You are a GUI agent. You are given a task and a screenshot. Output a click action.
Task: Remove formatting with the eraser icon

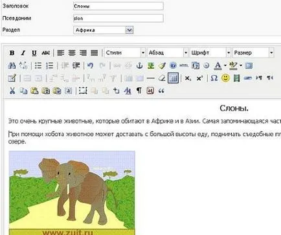162,78
